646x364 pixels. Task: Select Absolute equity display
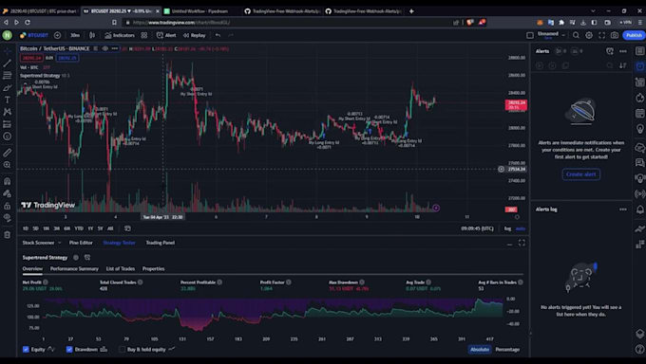[x=480, y=349]
